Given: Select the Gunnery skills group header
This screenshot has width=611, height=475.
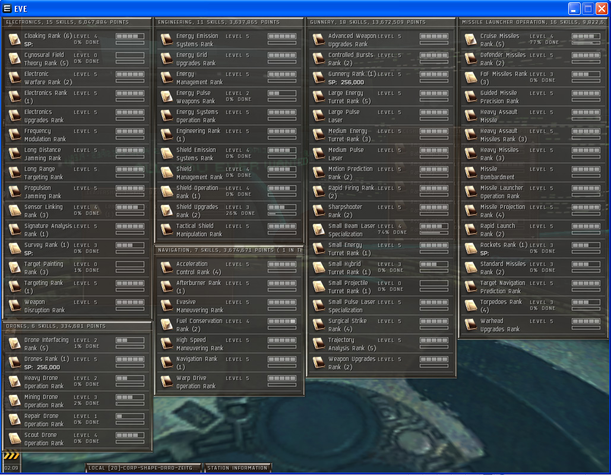Looking at the screenshot, I should pyautogui.click(x=381, y=22).
